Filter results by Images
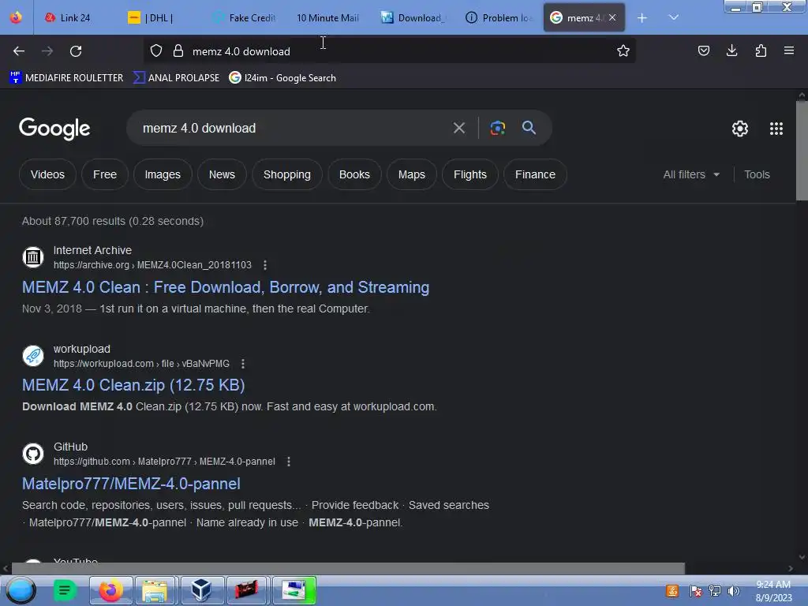 (163, 174)
